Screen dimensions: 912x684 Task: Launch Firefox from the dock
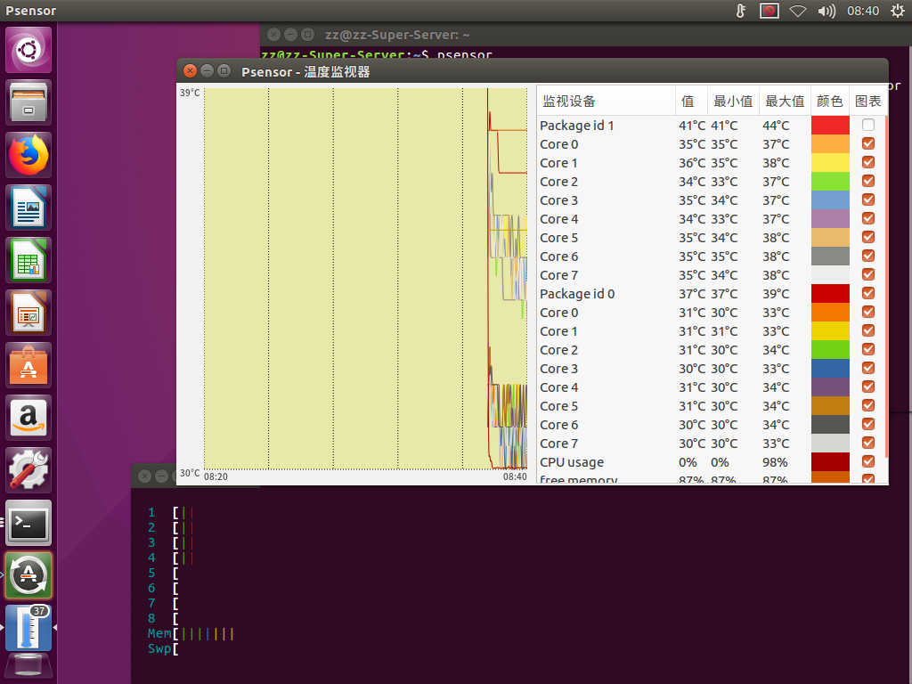click(x=29, y=156)
